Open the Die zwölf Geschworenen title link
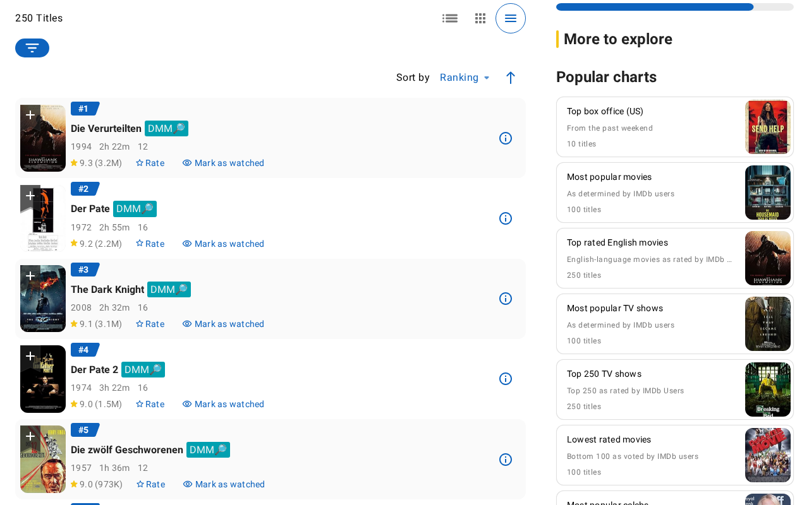Viewport: 809px width, 505px height. 127,449
